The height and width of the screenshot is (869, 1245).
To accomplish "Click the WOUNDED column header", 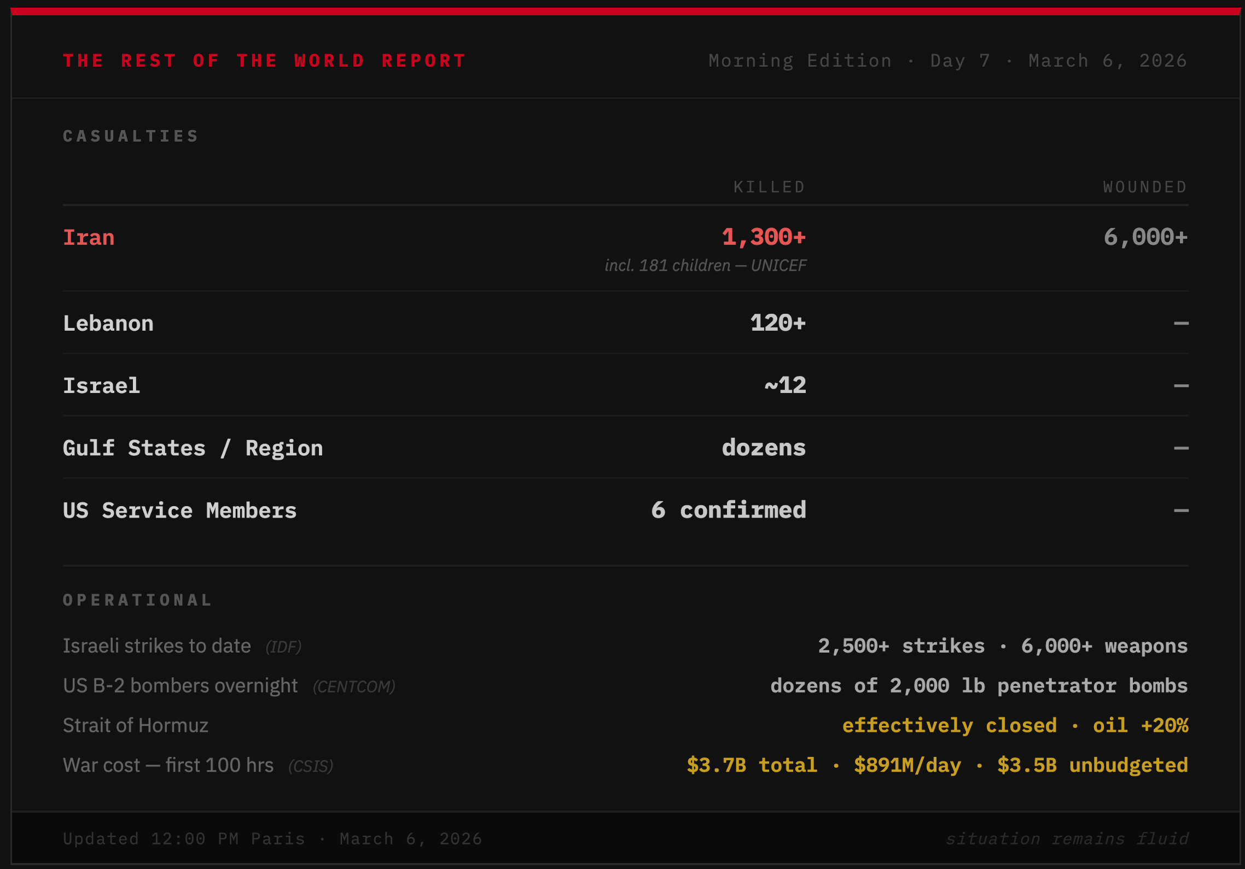I will pos(1145,187).
